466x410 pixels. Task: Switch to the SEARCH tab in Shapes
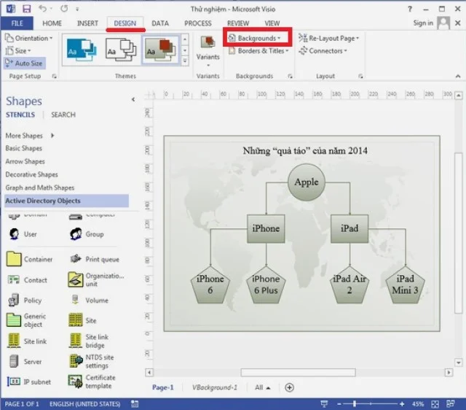tap(63, 115)
